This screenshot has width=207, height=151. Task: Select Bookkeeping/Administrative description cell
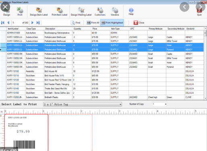[58, 33]
